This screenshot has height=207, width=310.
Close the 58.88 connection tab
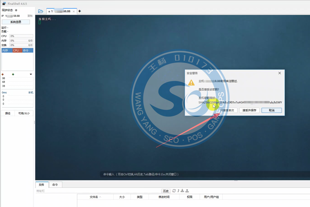pyautogui.click(x=74, y=12)
